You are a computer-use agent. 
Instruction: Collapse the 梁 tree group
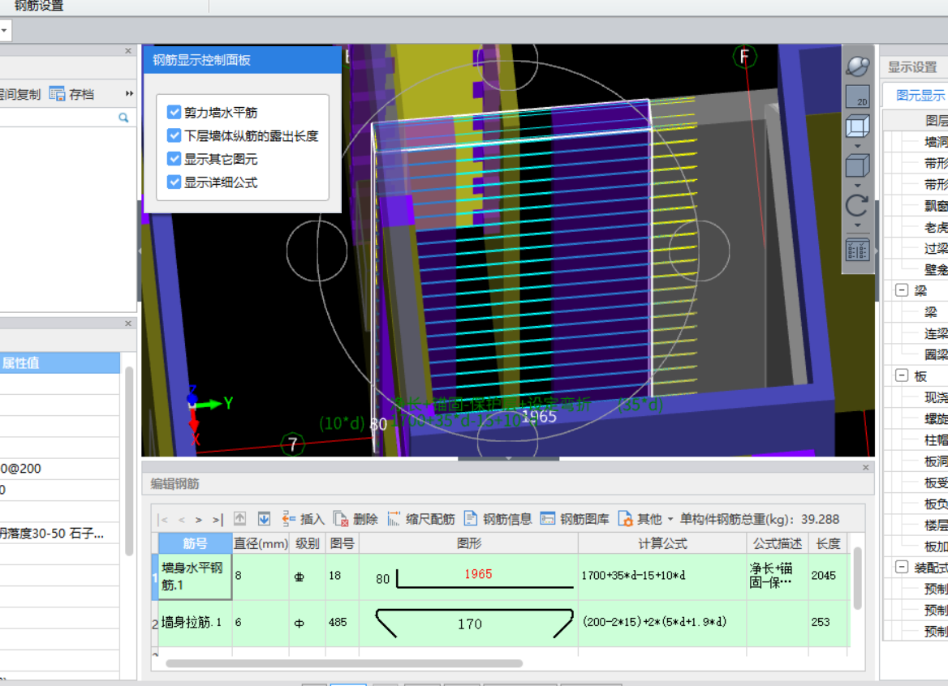[902, 290]
